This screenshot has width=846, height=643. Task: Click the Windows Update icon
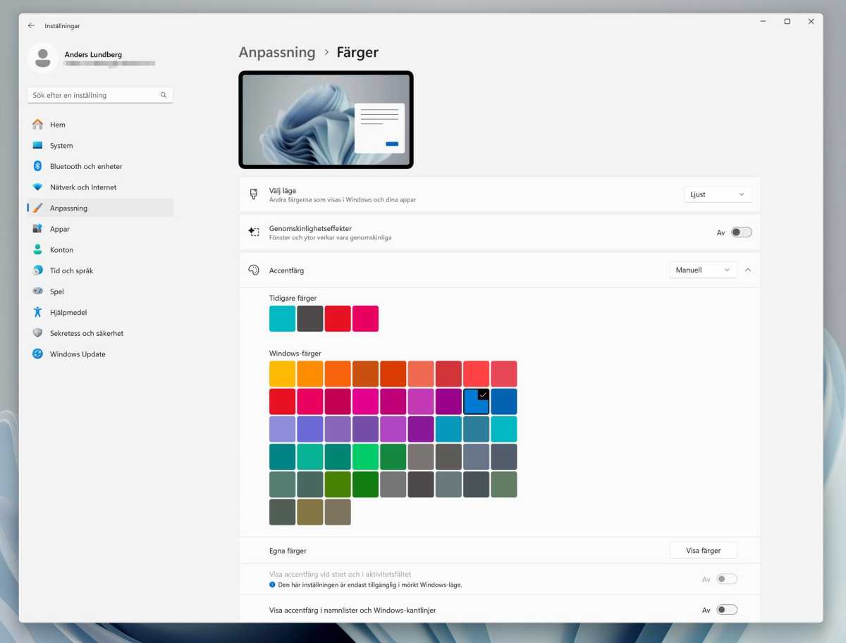pyautogui.click(x=37, y=354)
